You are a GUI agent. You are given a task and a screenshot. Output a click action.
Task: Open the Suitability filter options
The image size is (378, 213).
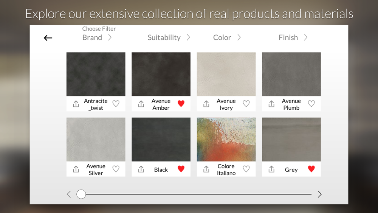(169, 37)
